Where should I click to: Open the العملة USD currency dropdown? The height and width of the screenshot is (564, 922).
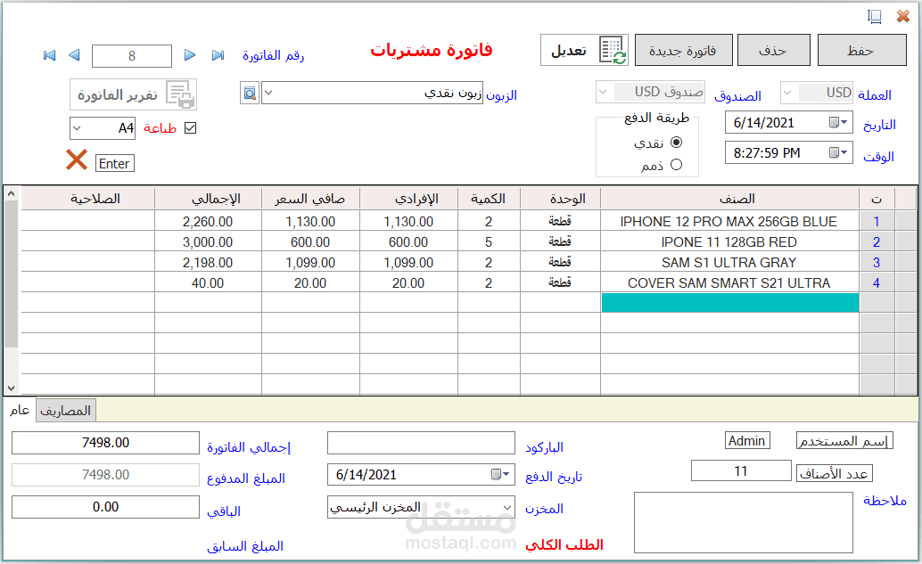click(787, 93)
